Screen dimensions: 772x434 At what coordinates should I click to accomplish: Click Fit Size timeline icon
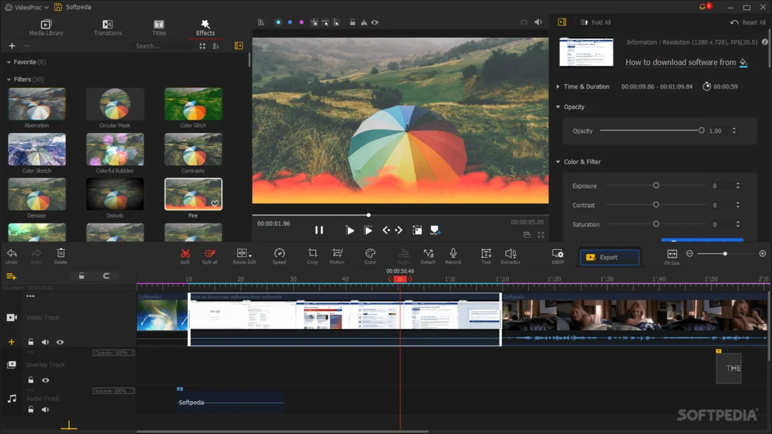click(x=672, y=256)
